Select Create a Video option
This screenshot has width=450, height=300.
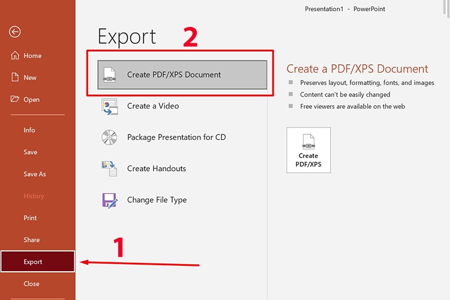tap(182, 106)
